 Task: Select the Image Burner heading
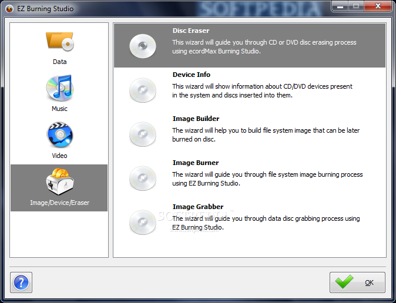[x=196, y=163]
